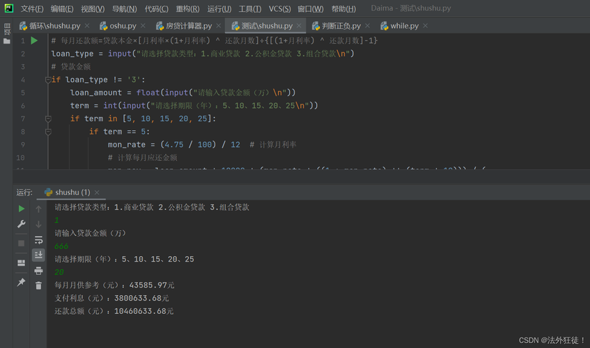The image size is (590, 348).
Task: Close the 房贷计算器.py tab
Action: pyautogui.click(x=219, y=26)
